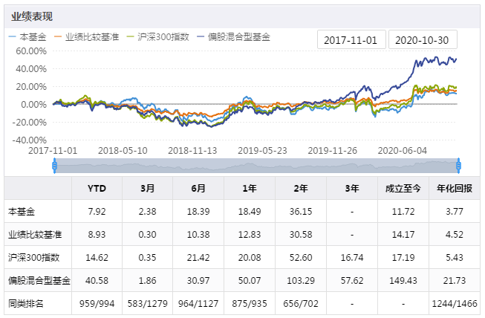485x318 pixels.
Task: Click the -40.00% y-axis label
Action: point(30,140)
